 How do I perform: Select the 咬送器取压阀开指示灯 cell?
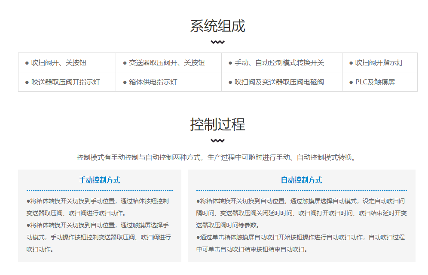[x=67, y=82]
